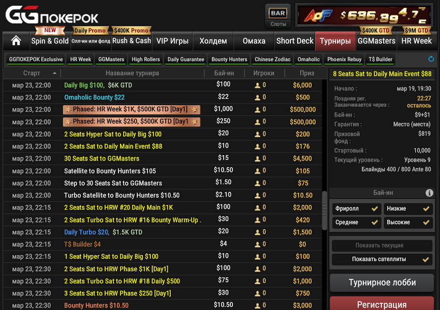This screenshot has width=440, height=310.
Task: Switch to Холдем tab
Action: pos(213,41)
